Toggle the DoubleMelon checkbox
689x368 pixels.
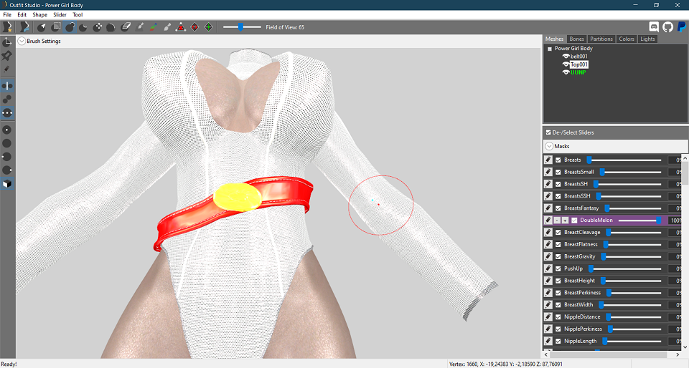coord(574,221)
